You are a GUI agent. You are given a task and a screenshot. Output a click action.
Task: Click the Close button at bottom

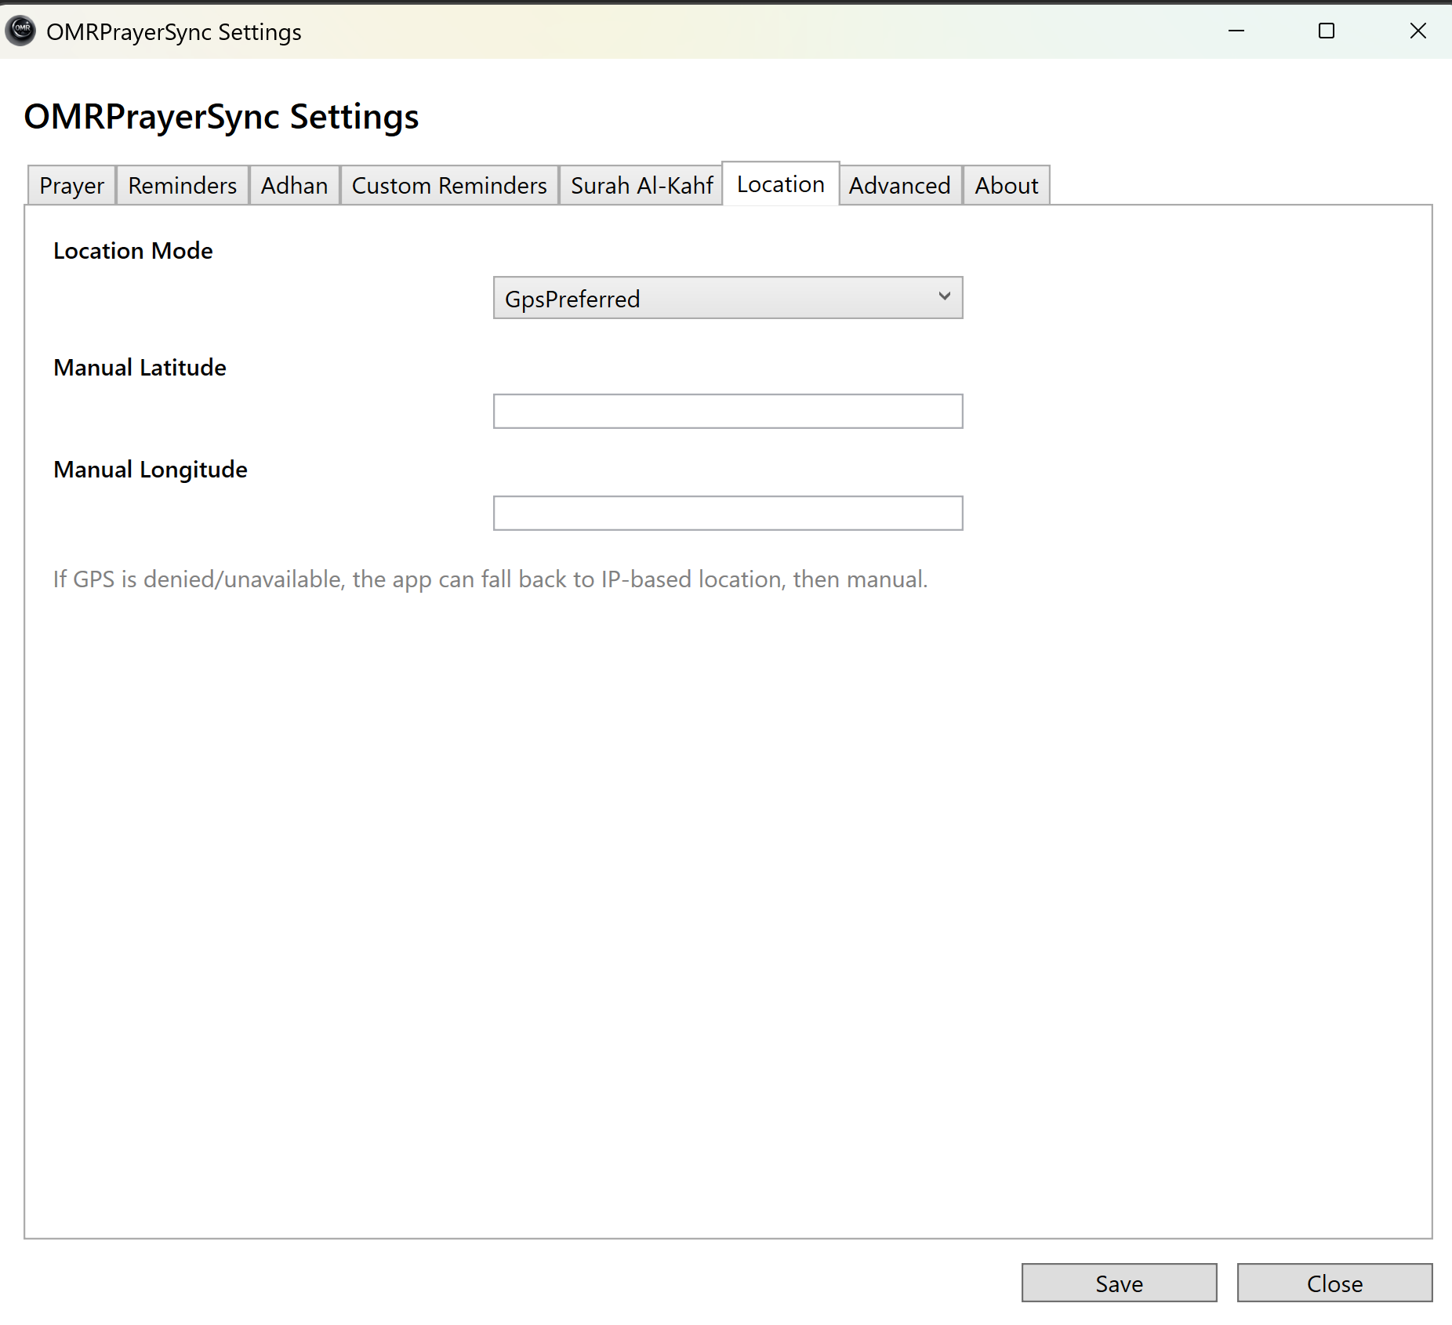point(1334,1283)
